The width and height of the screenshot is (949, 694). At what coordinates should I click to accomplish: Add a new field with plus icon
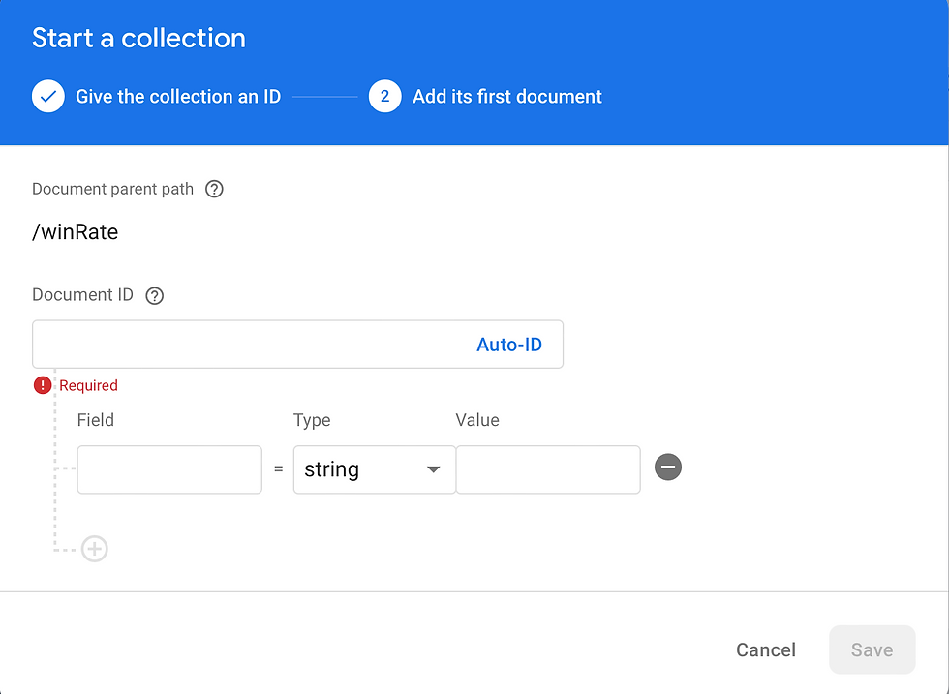95,549
